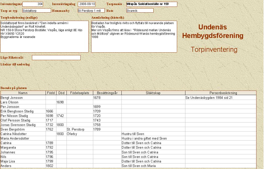Click the Namn column header
264x169 pixels.
[x=23, y=93]
